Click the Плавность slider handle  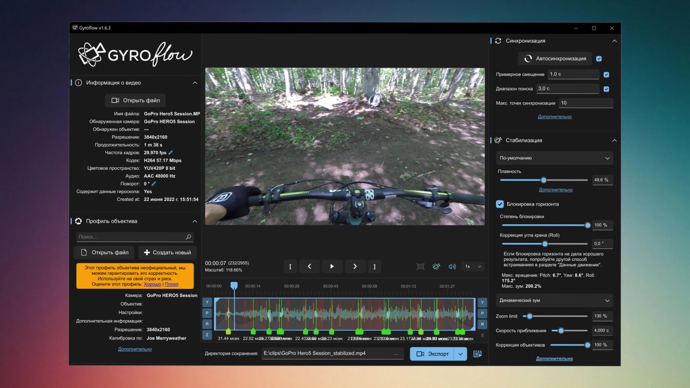coord(543,180)
